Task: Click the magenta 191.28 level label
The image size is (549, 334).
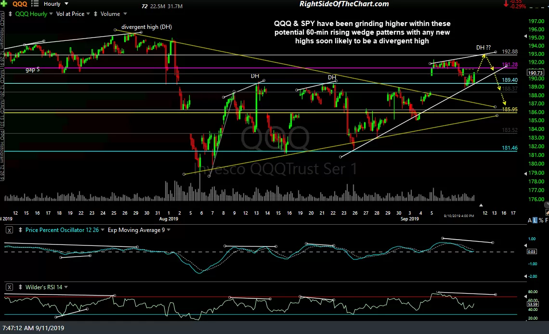Action: pos(510,64)
